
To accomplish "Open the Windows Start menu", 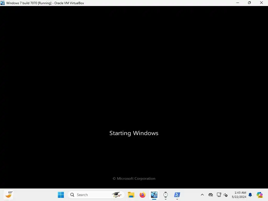I will pos(61,195).
